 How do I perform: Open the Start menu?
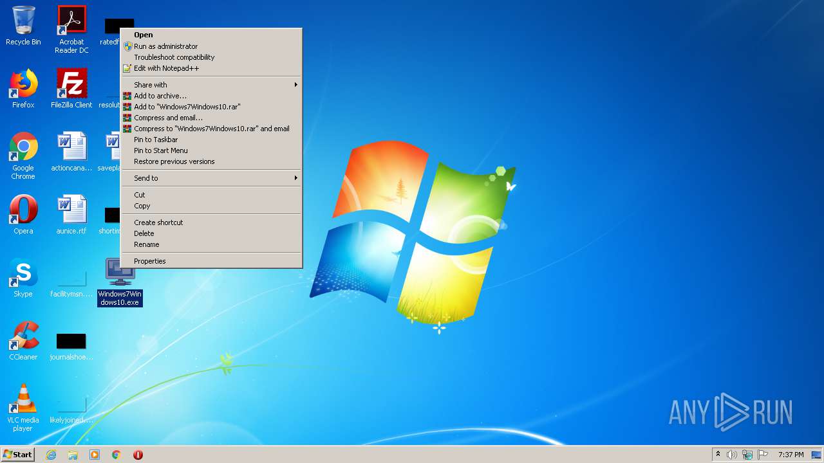pos(17,454)
